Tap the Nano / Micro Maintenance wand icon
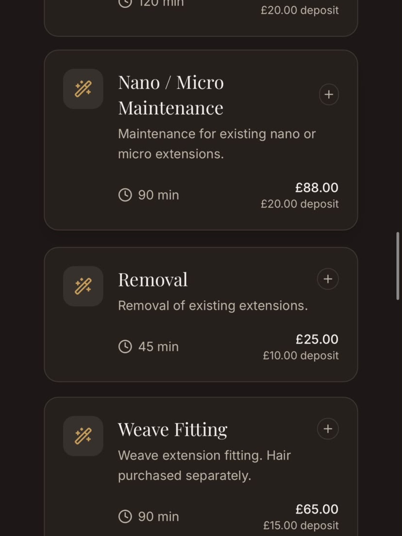Image resolution: width=402 pixels, height=536 pixels. tap(83, 89)
